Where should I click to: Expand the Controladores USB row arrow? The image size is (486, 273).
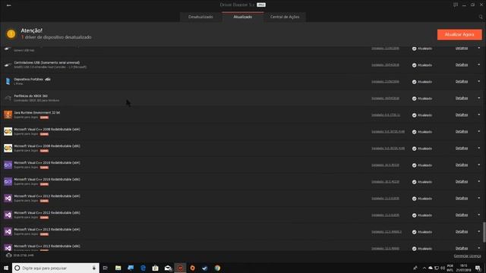479,64
